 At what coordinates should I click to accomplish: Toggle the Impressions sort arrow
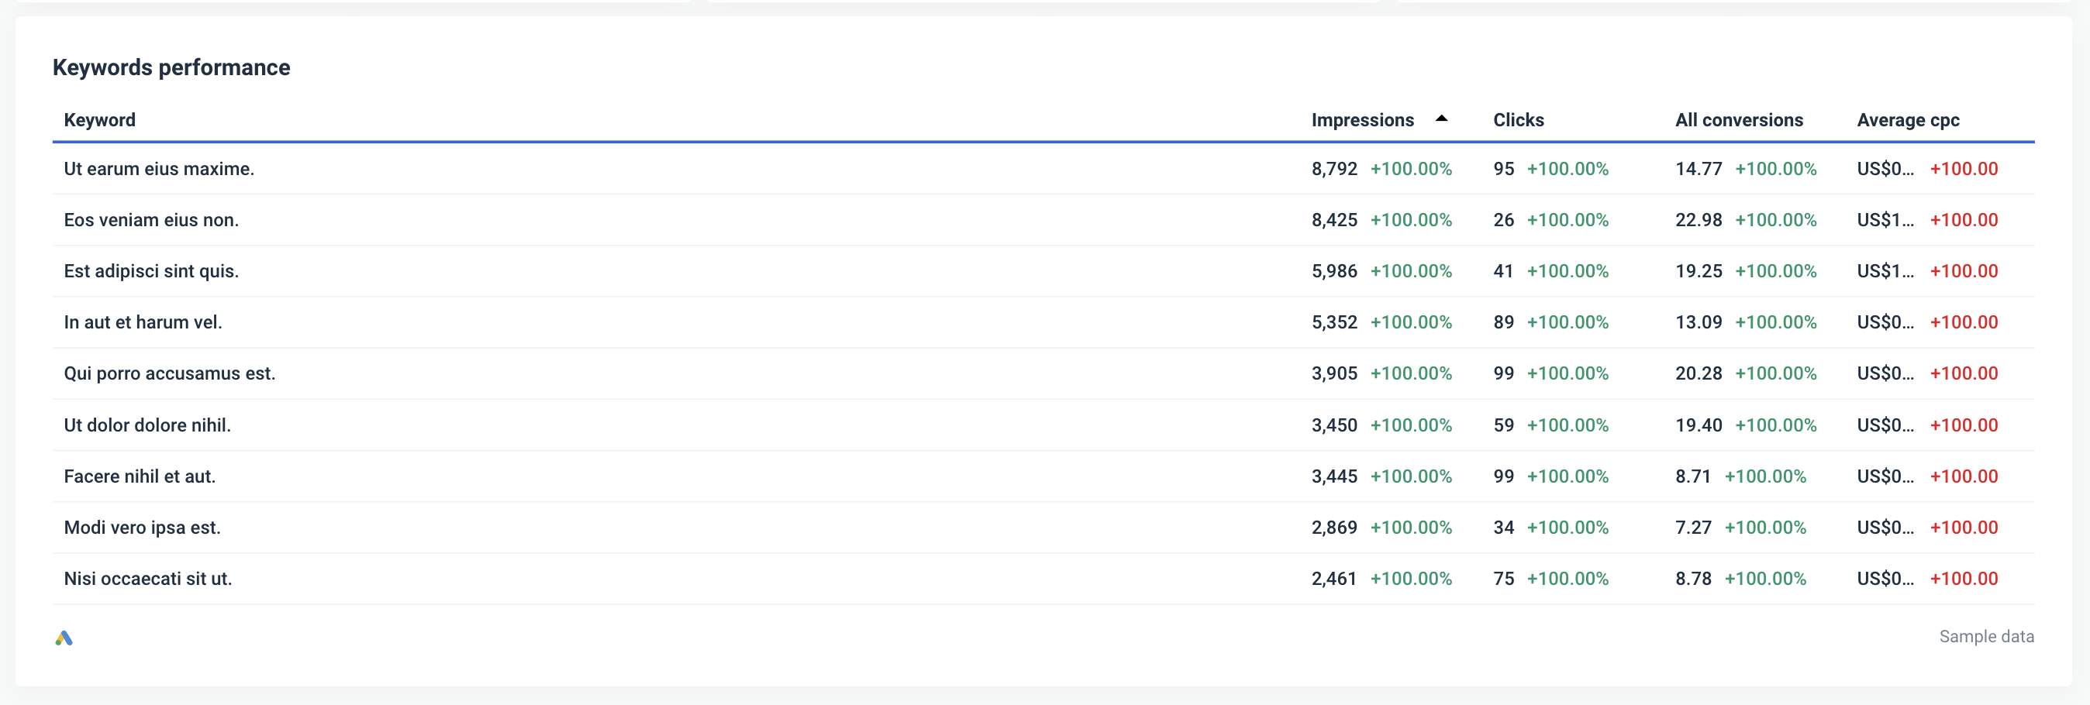click(1441, 119)
